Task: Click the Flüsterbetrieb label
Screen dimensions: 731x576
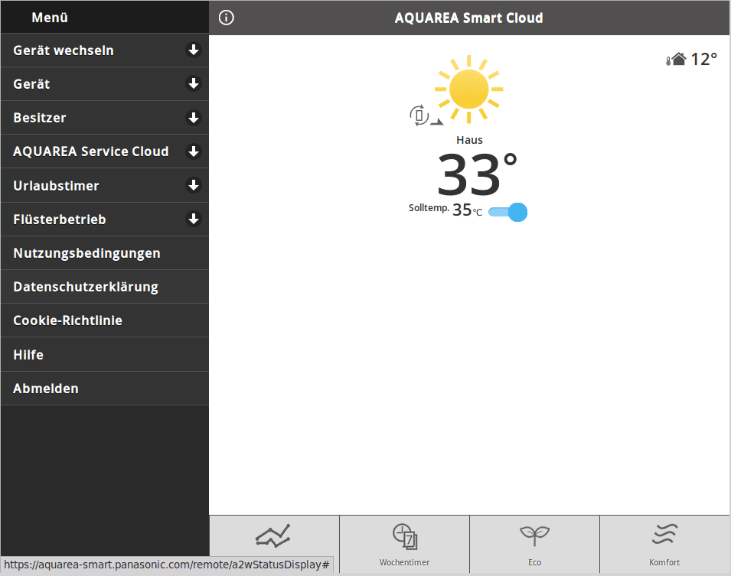Action: (x=59, y=219)
